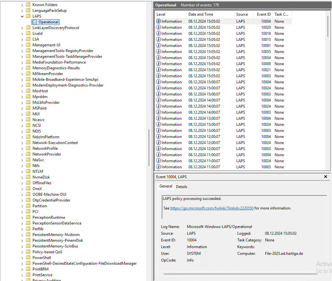The width and height of the screenshot is (332, 281).
Task: Select the General tab
Action: 166,186
